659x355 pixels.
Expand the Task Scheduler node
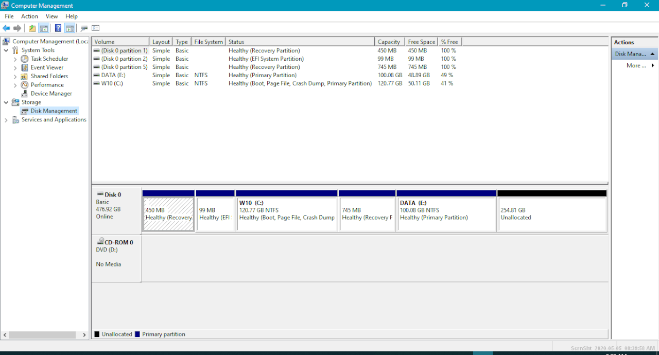point(15,59)
